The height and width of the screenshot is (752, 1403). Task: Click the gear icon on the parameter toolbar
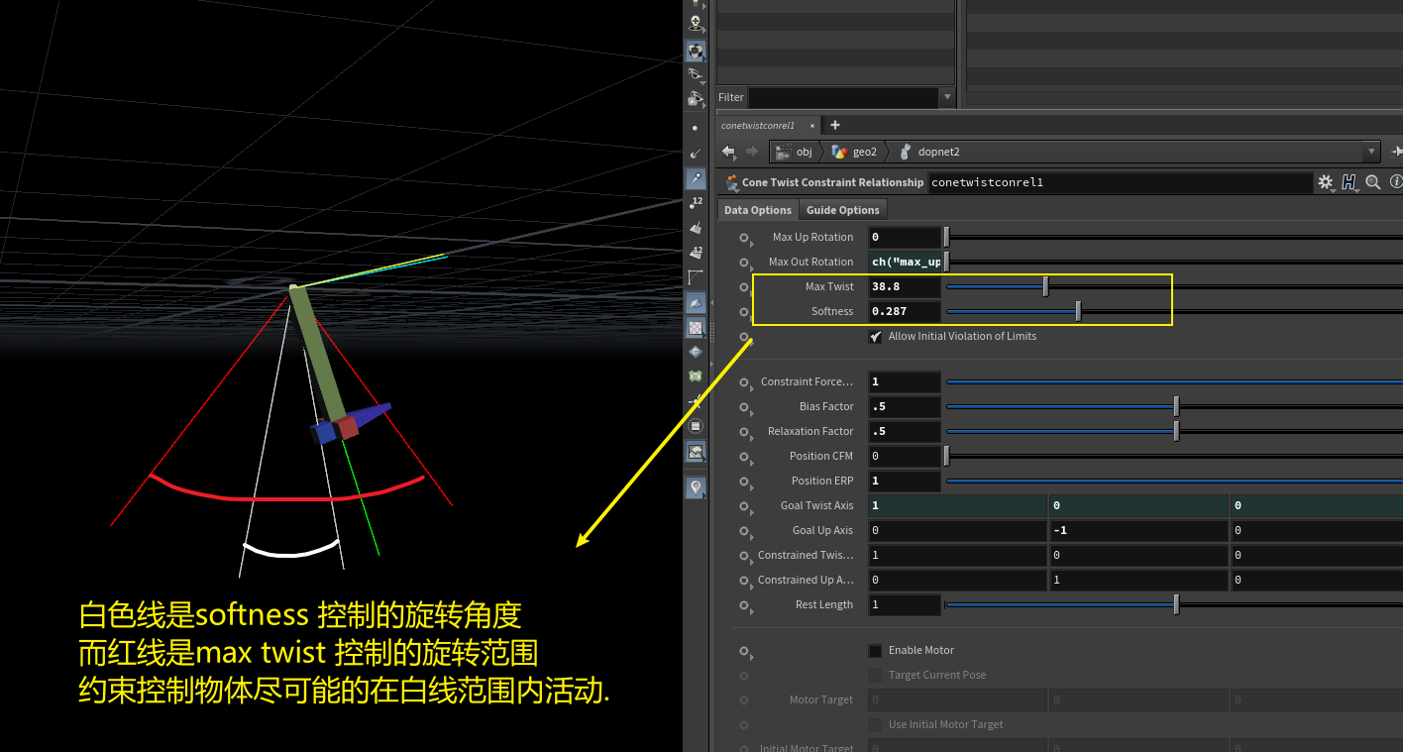(x=1326, y=181)
